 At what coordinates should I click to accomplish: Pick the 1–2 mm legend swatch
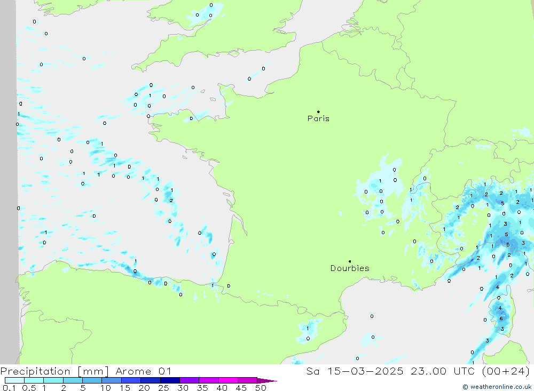[x=53, y=380]
